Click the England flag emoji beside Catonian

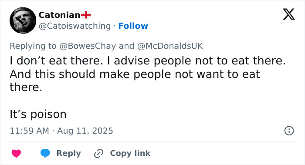tap(86, 15)
